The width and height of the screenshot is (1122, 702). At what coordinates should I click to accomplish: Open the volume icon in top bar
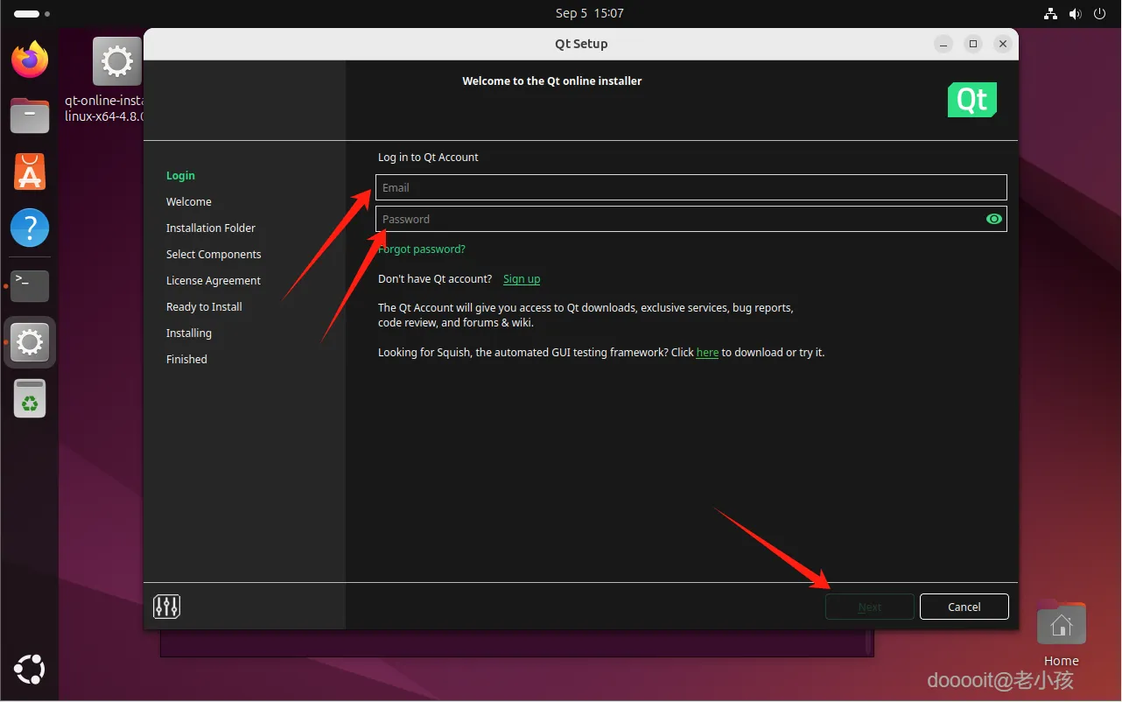[x=1076, y=14]
